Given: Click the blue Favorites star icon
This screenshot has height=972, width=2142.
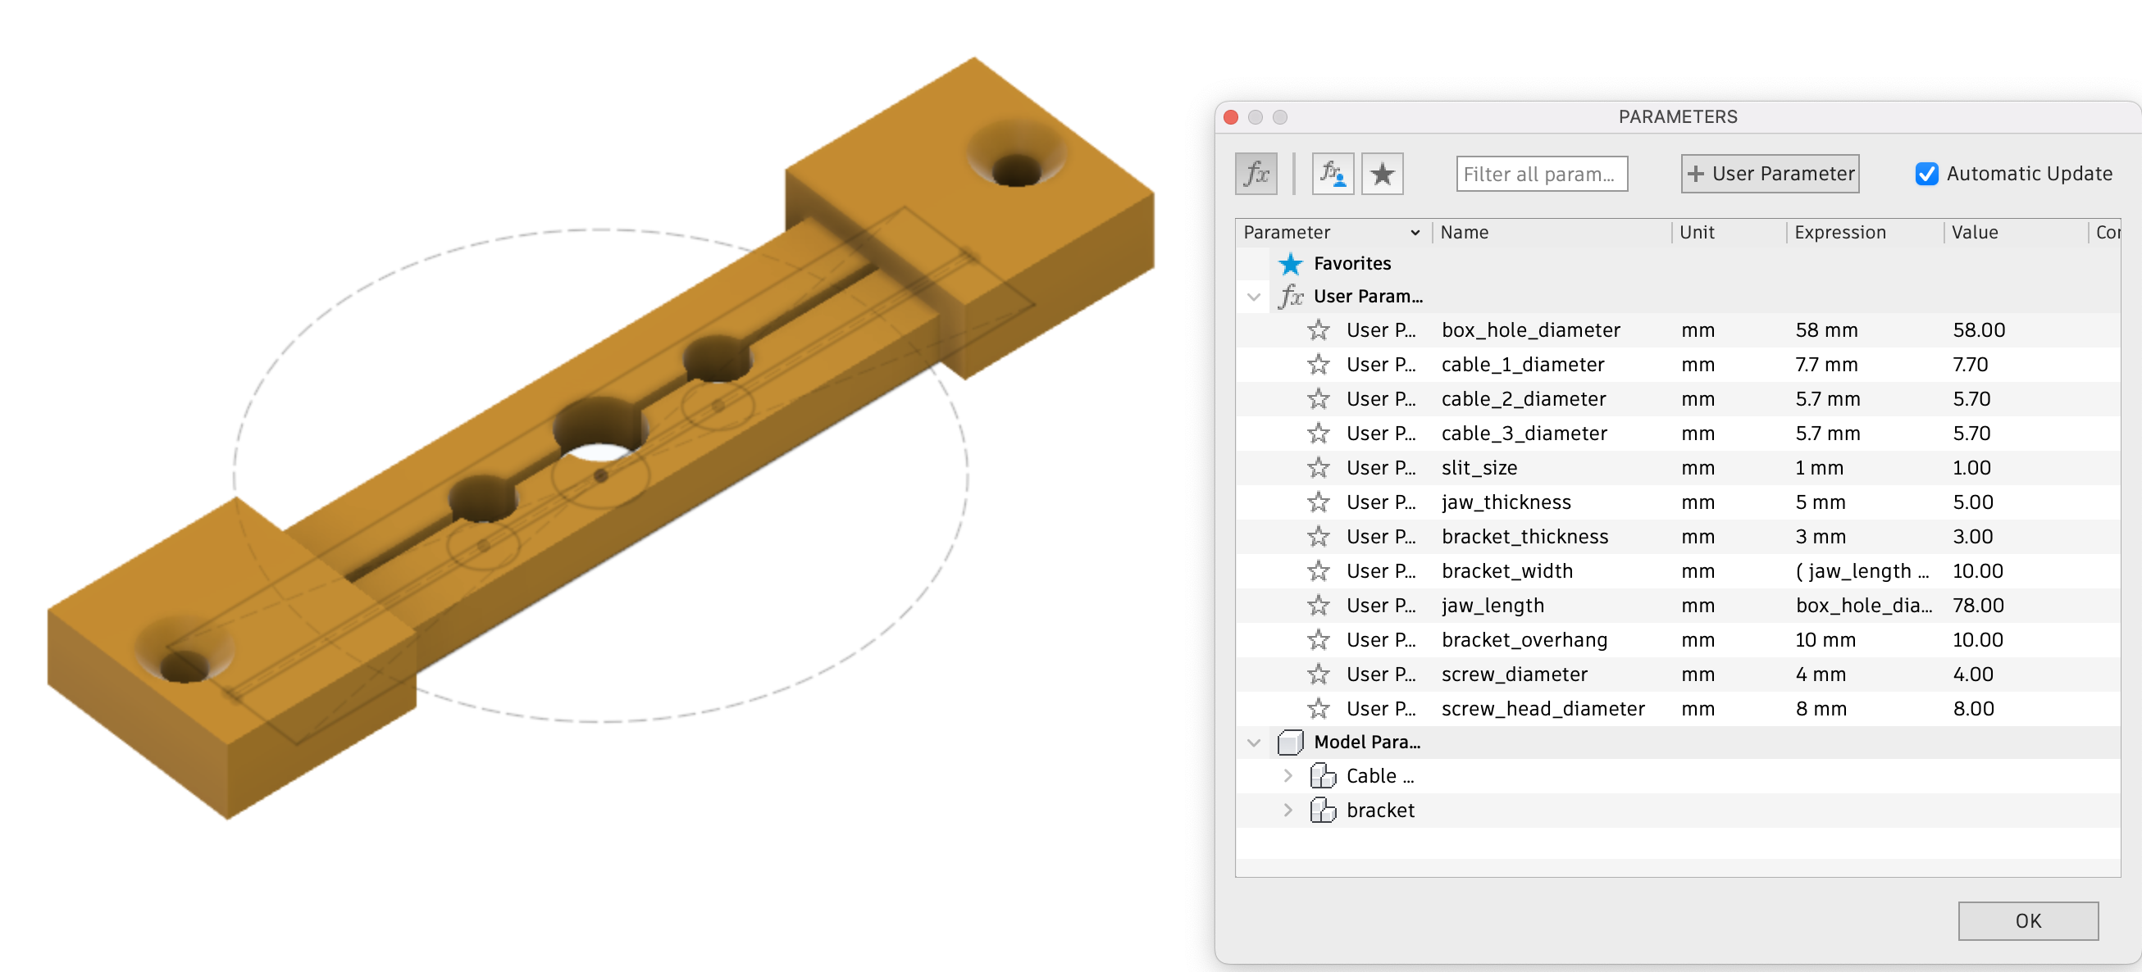Looking at the screenshot, I should point(1291,264).
